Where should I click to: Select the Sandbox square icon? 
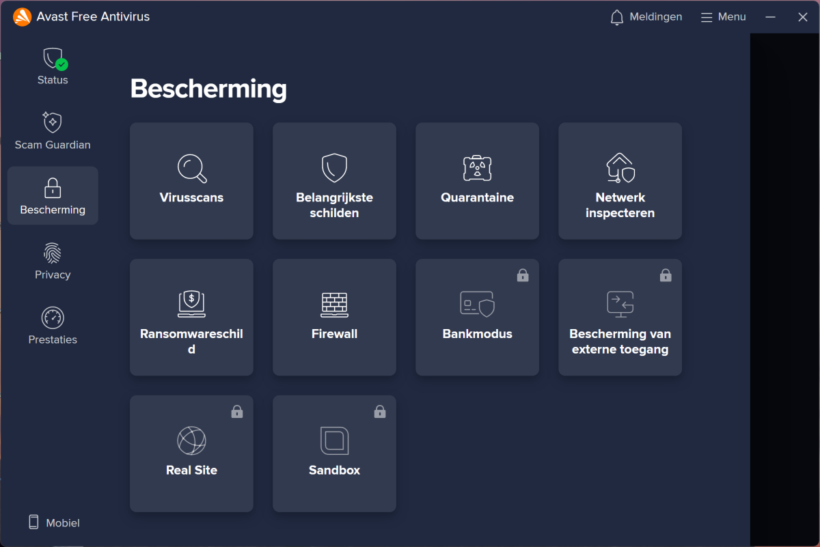coord(334,440)
